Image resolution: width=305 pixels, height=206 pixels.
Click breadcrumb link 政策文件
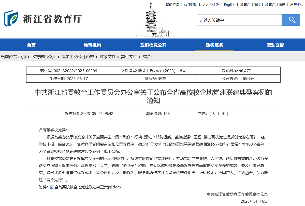point(108,57)
